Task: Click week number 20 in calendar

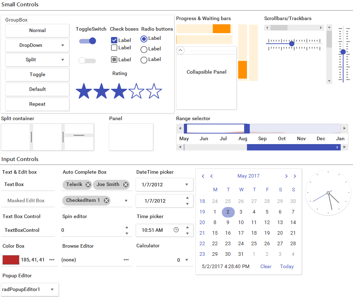Action: point(202,222)
